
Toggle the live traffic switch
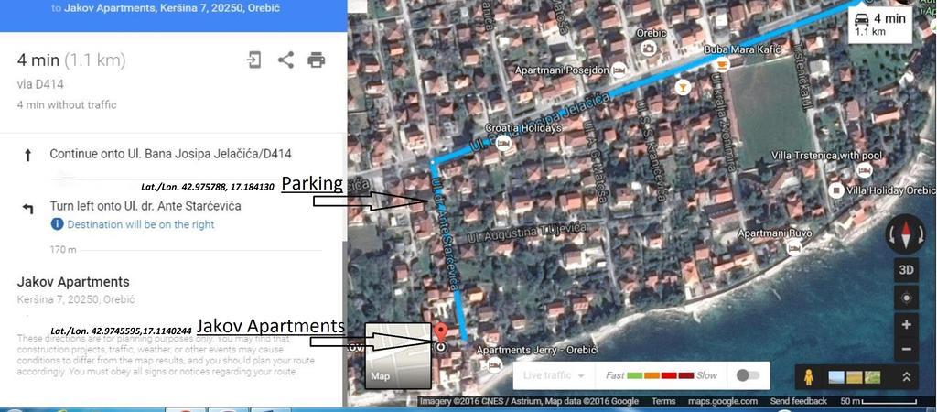(747, 375)
